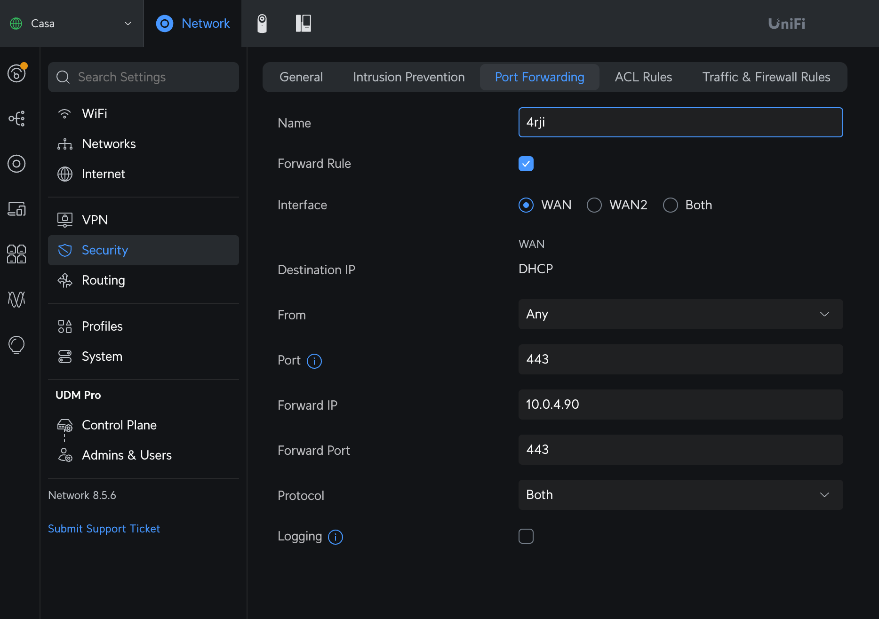This screenshot has width=879, height=619.
Task: Click the Port field info icon
Action: pos(314,361)
